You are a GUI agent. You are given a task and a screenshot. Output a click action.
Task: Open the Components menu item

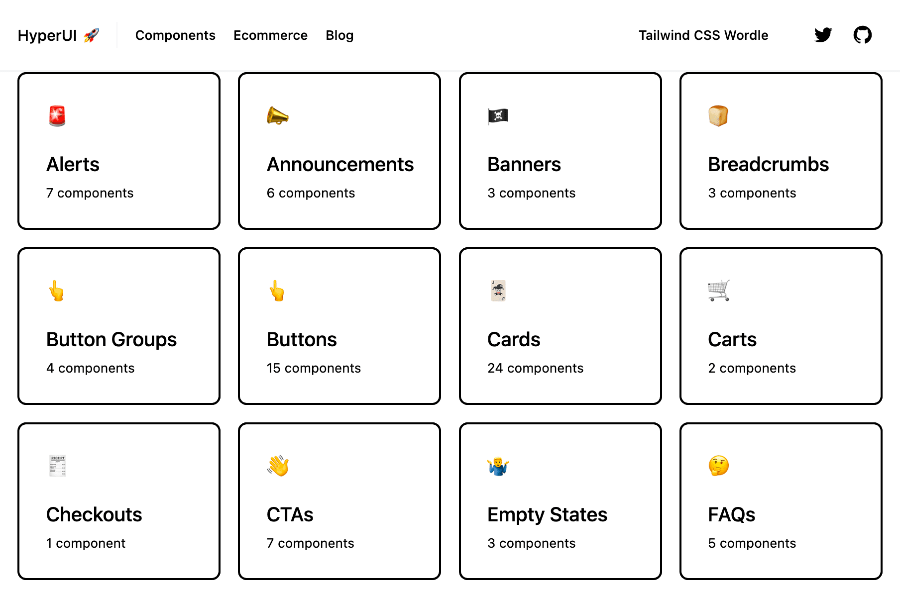(175, 35)
